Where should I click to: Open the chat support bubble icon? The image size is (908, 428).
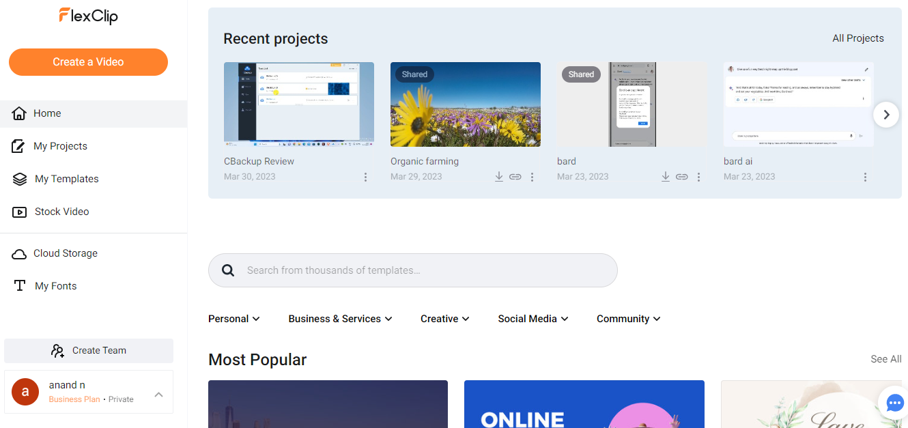894,403
